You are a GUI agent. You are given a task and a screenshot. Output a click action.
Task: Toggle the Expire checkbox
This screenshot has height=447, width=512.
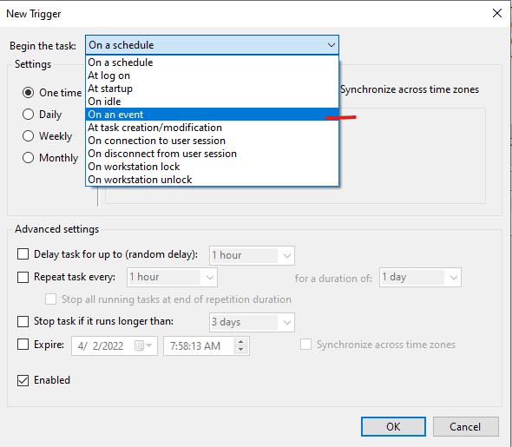click(x=23, y=345)
